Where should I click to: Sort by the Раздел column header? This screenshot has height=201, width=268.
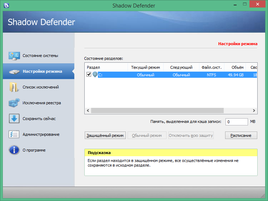pyautogui.click(x=106, y=67)
